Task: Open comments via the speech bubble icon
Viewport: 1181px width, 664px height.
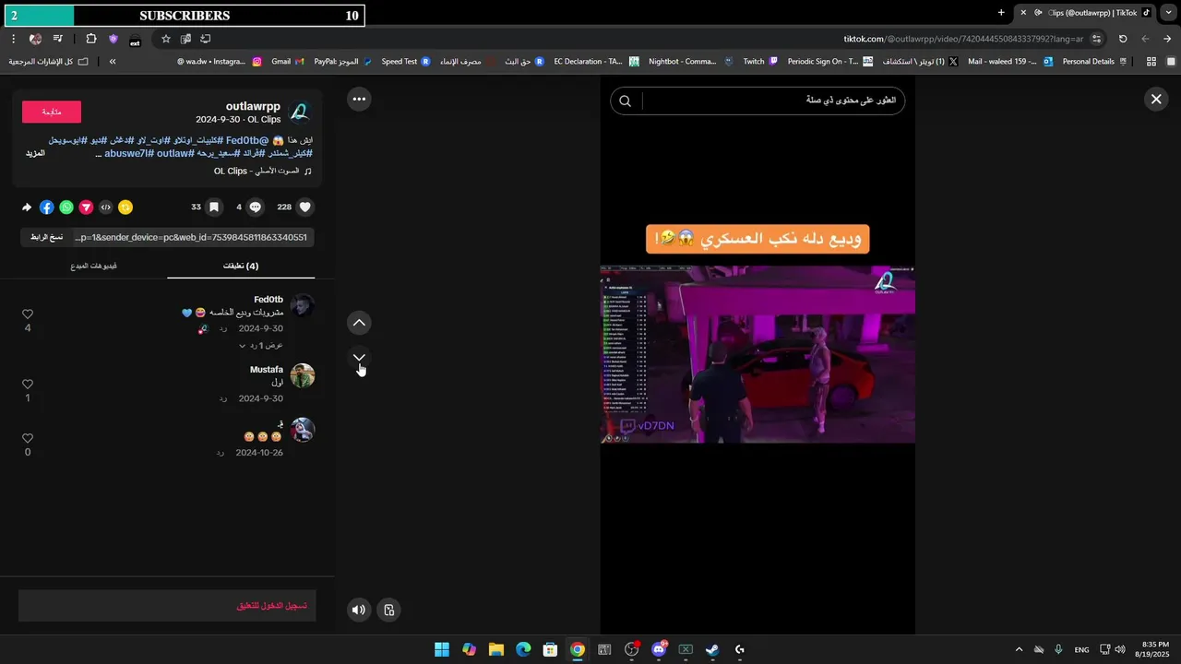Action: (256, 207)
